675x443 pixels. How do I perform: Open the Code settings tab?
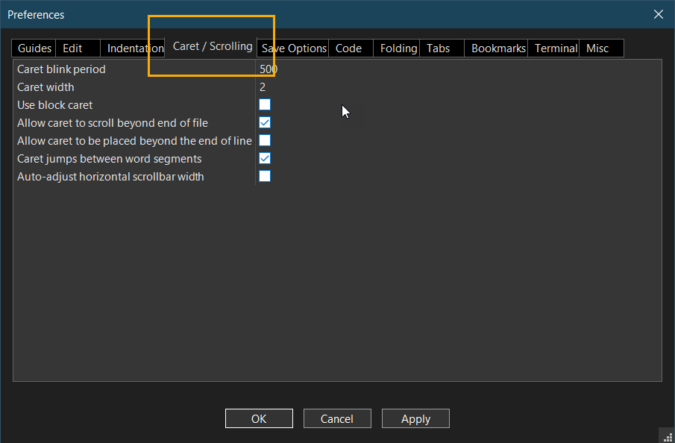coord(348,48)
